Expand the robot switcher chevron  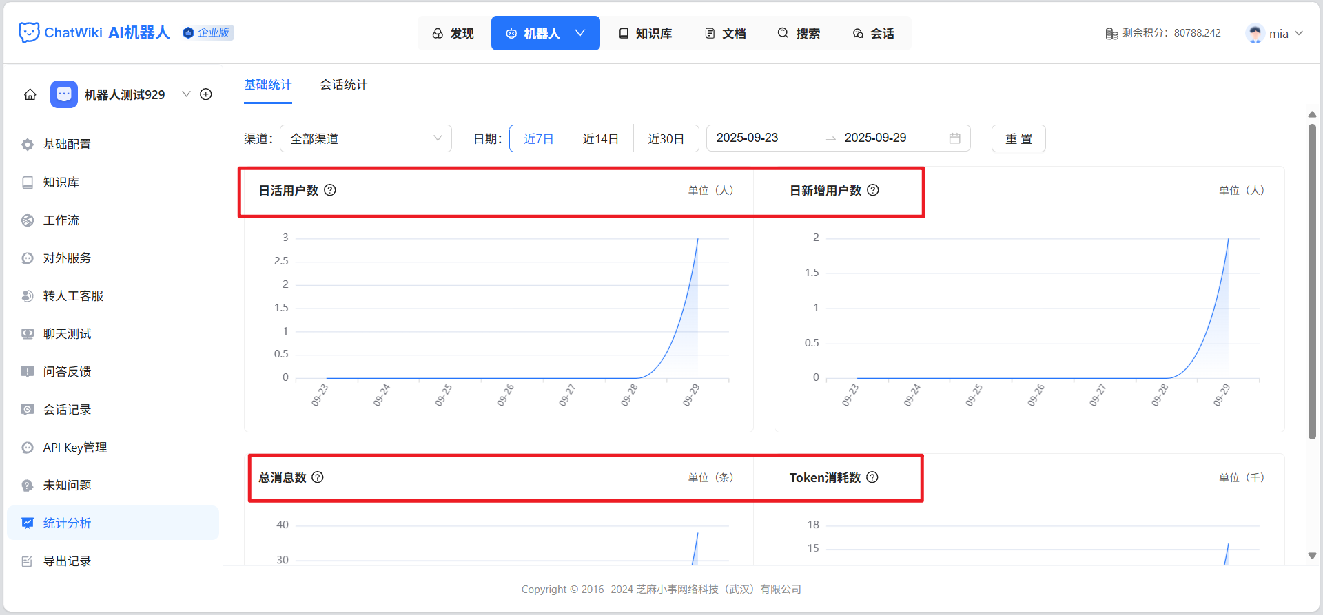(x=186, y=94)
